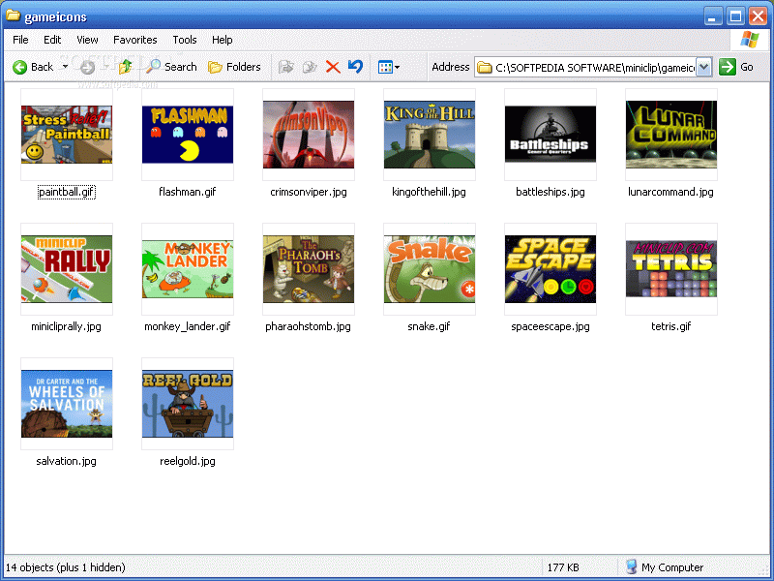Open the Views dropdown button
This screenshot has width=774, height=581.
[x=389, y=67]
